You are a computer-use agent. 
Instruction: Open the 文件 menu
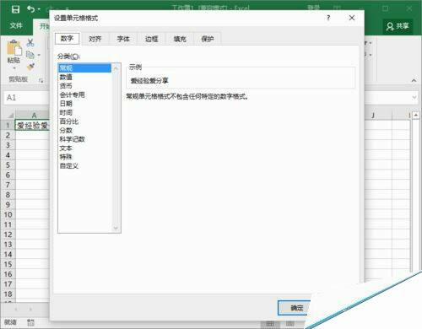point(16,26)
